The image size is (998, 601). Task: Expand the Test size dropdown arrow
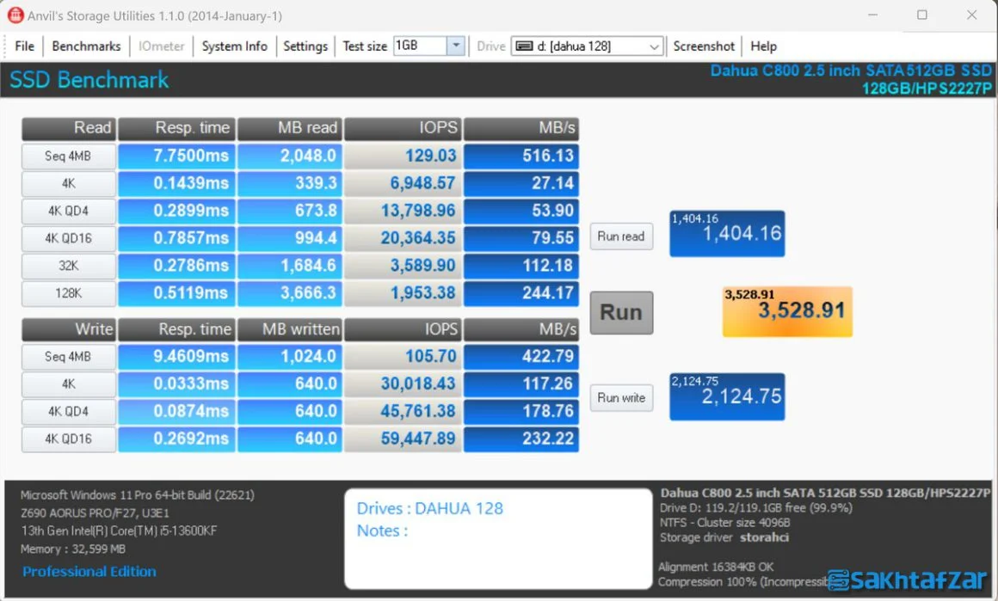pos(456,46)
